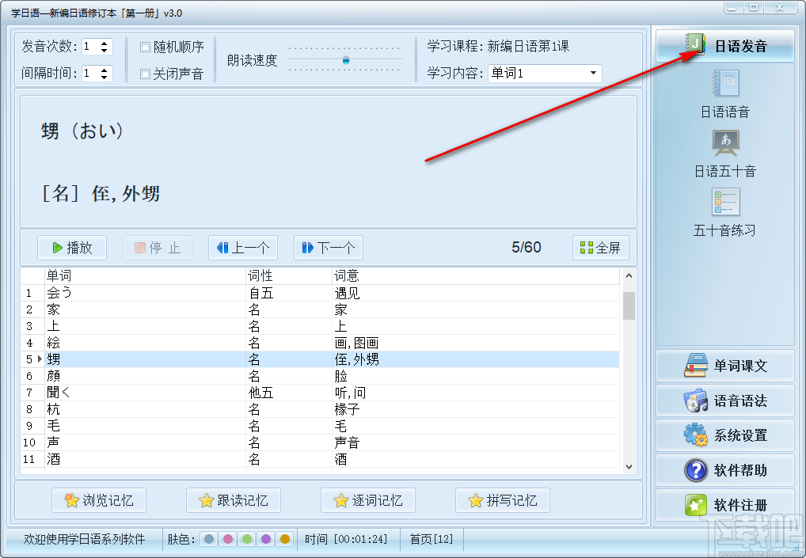Toggle the 关闭声音 checkbox
The height and width of the screenshot is (558, 806).
145,74
